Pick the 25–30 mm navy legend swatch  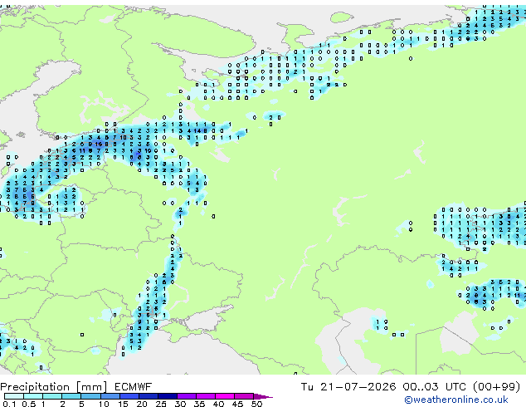pos(168,396)
